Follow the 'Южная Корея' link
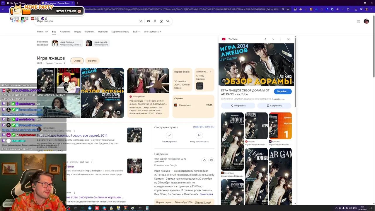The image size is (375, 211). (203, 202)
